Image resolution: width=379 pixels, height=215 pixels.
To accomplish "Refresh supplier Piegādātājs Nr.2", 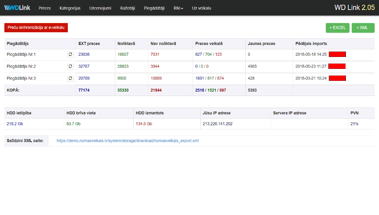I will click(x=70, y=66).
